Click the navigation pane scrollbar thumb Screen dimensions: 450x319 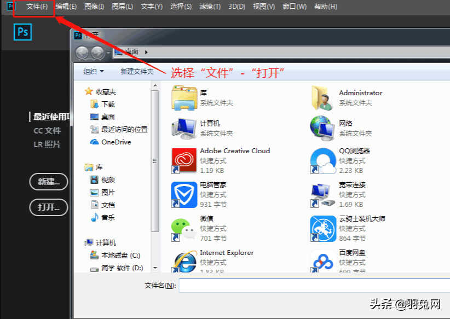point(155,161)
